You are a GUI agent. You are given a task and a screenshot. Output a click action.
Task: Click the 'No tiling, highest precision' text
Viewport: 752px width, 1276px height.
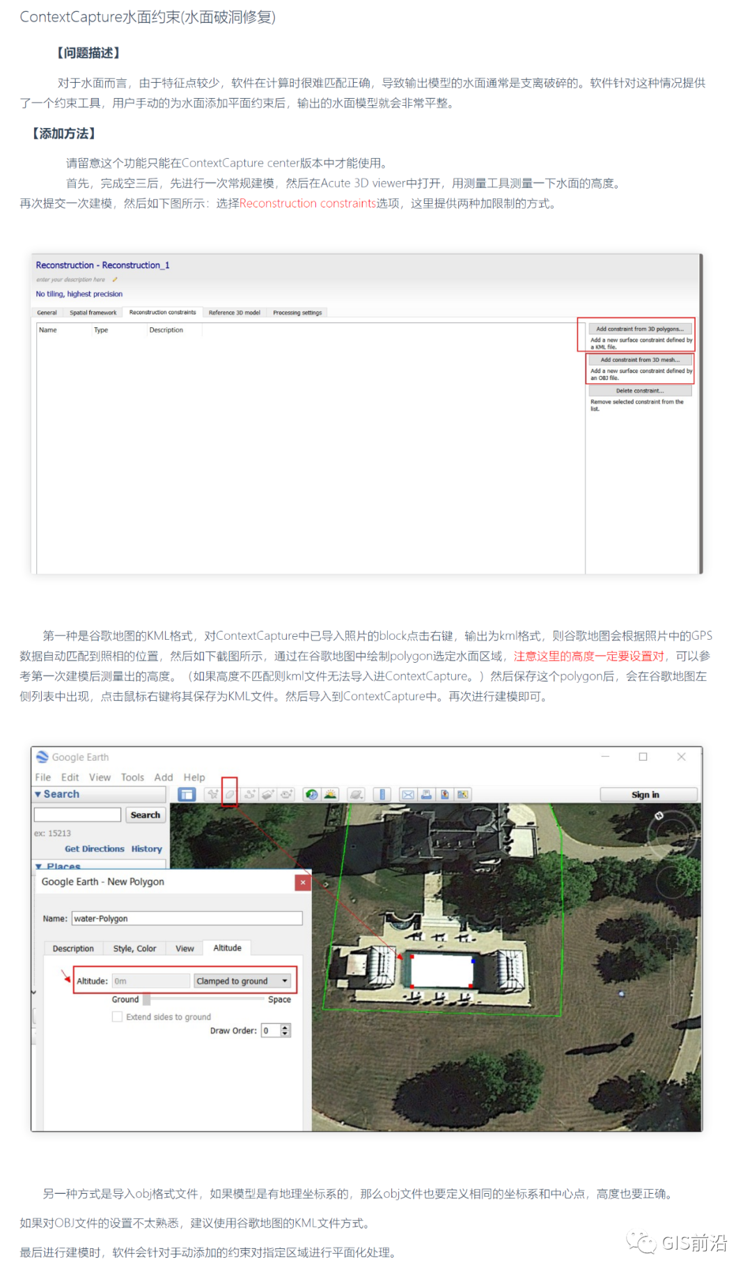point(79,294)
